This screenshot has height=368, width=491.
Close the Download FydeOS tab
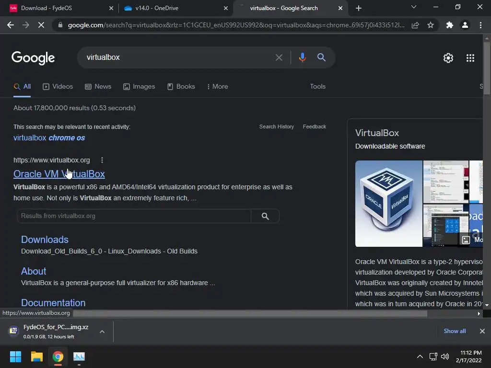tap(111, 8)
